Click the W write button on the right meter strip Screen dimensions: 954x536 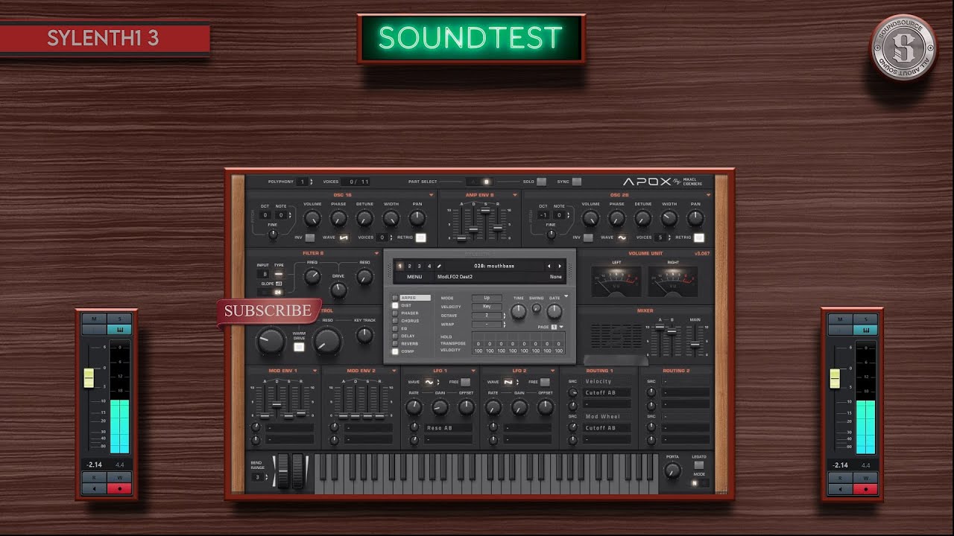pos(865,477)
